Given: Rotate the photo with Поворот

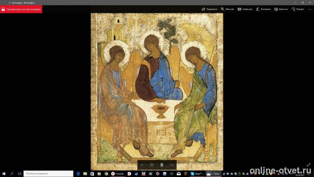Looking at the screenshot, I should (298, 9).
